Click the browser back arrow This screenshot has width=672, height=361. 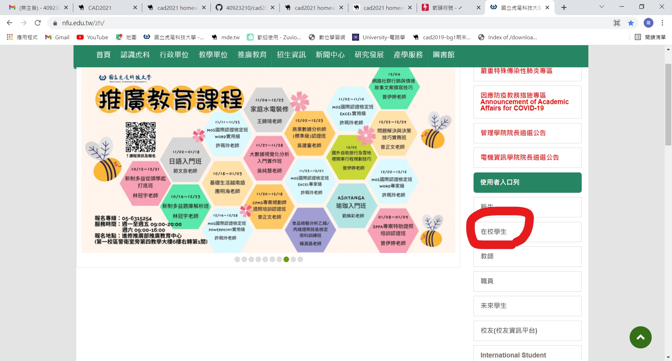click(x=9, y=23)
